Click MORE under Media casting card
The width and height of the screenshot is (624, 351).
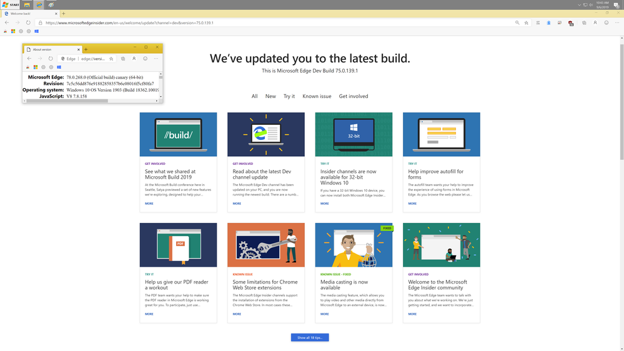pyautogui.click(x=325, y=314)
